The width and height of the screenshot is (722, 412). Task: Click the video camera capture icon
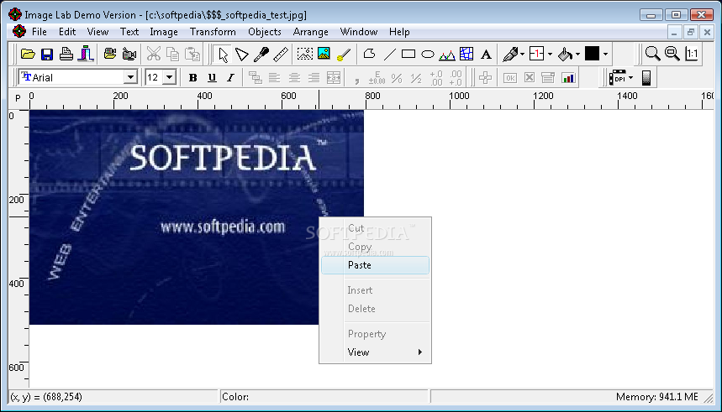coord(110,55)
